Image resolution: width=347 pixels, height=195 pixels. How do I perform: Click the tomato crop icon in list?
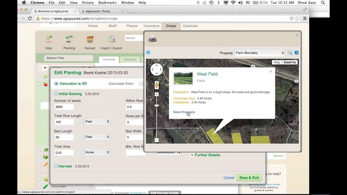pyautogui.click(x=46, y=84)
